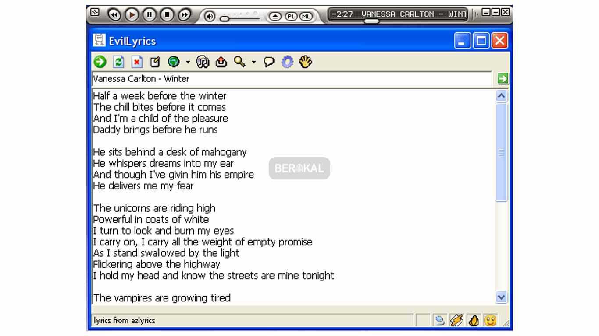Click the lyric line 'Flickering above the highway'
Image resolution: width=599 pixels, height=336 pixels.
tap(157, 264)
